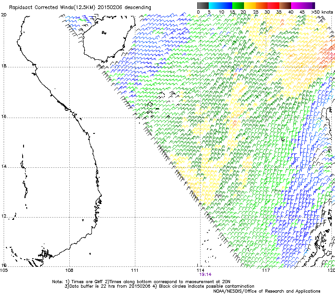Select the orange 25-30 knots legend swatch
Viewport: 335px width, 294px height.
[x=262, y=5]
